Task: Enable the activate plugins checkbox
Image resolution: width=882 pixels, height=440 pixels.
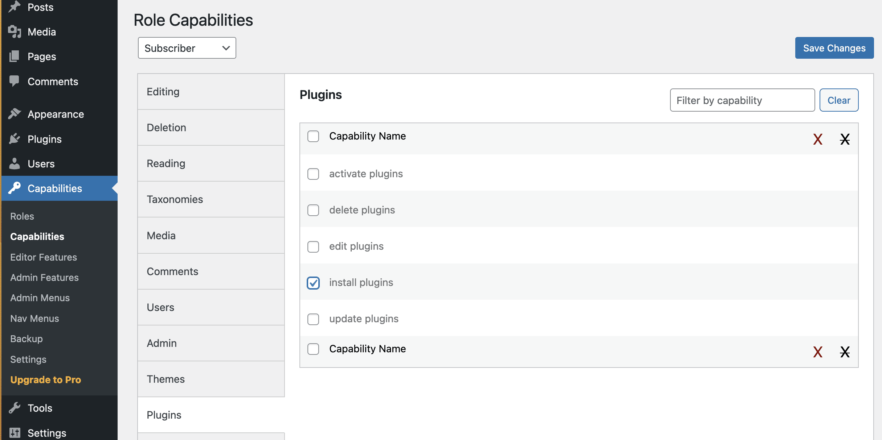Action: (x=313, y=174)
